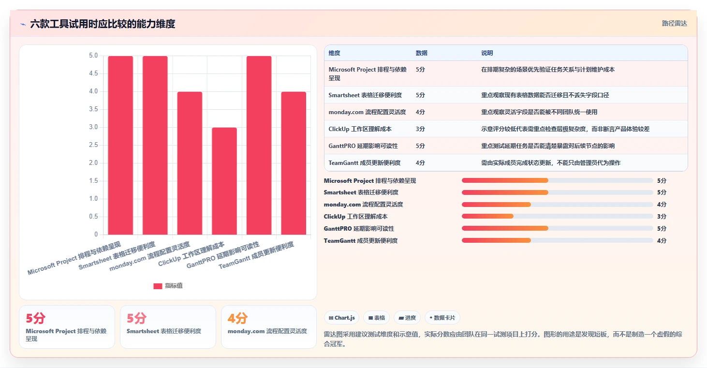The height and width of the screenshot is (368, 707).
Task: Select the 进度 tag chip
Action: click(407, 318)
